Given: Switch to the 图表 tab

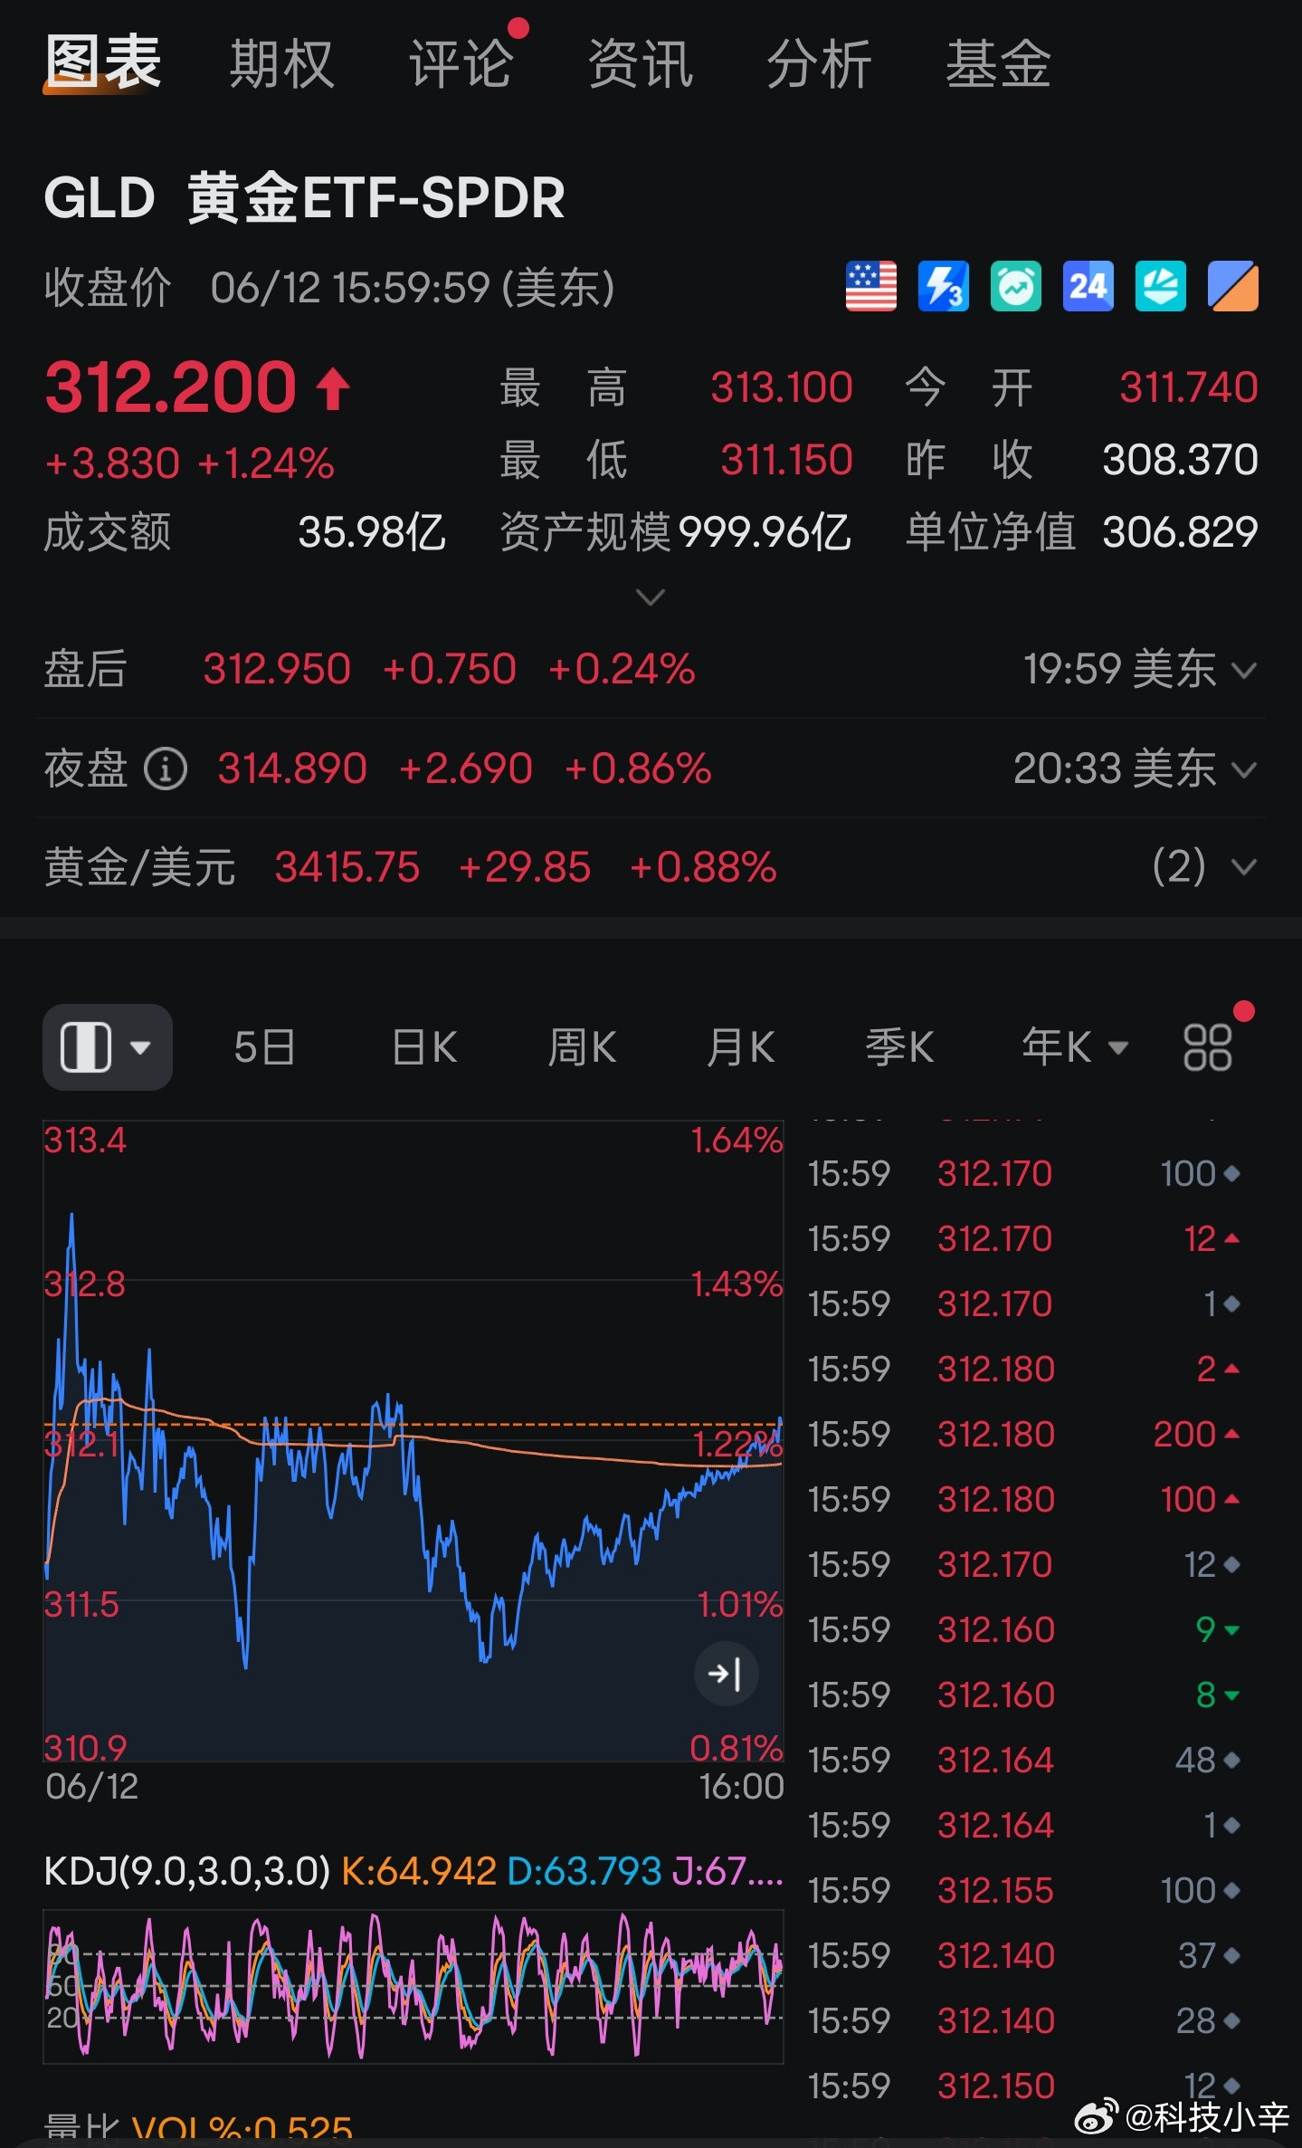Looking at the screenshot, I should [103, 63].
